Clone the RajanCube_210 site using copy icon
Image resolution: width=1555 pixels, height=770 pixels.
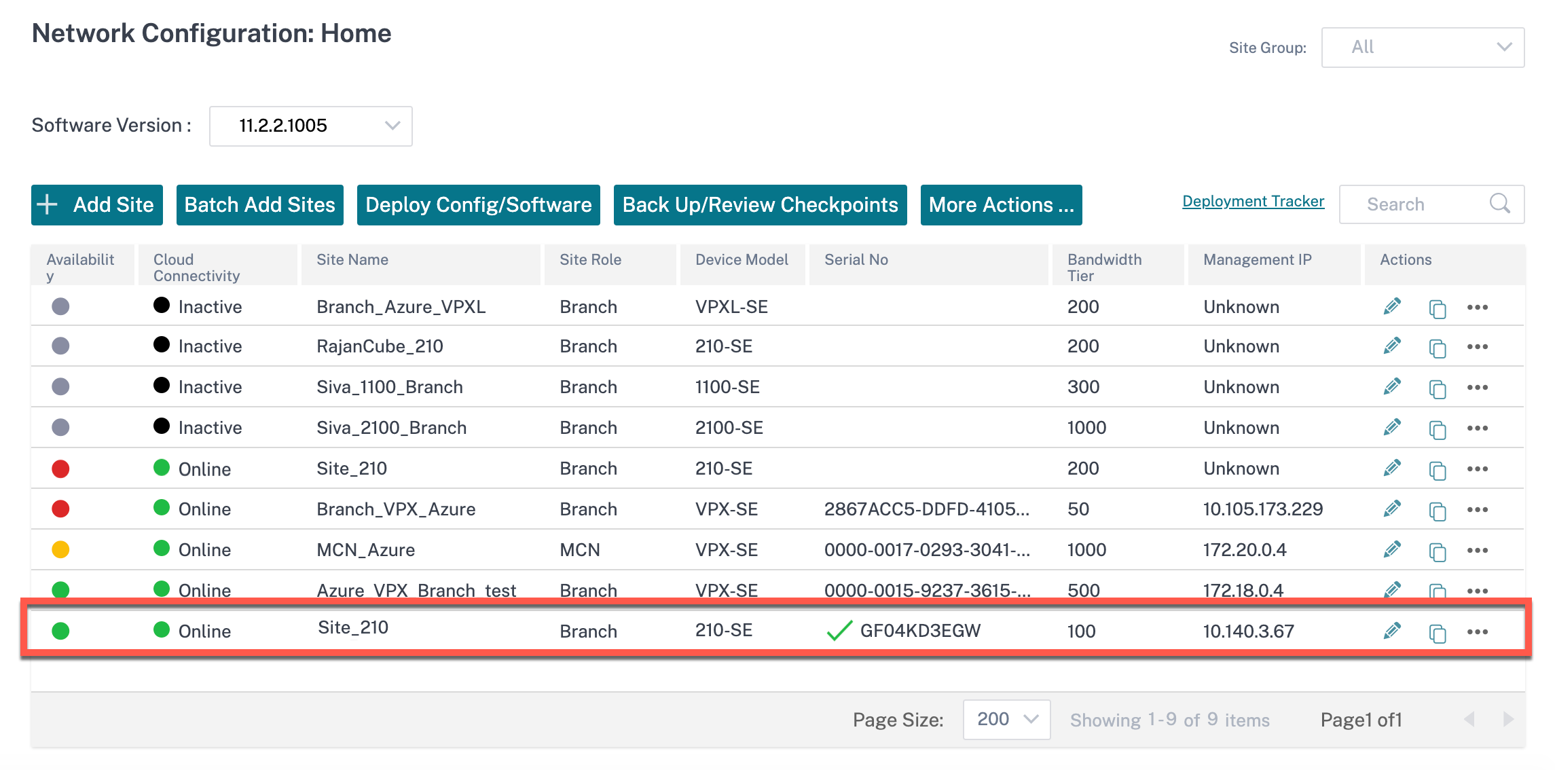1437,348
